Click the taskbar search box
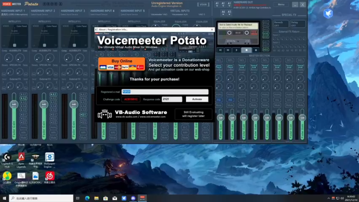The image size is (359, 202). (x=41, y=198)
